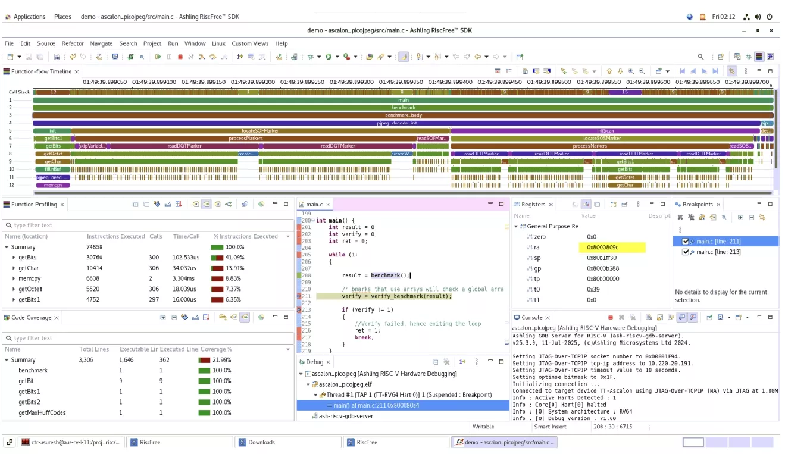Image resolution: width=785 pixels, height=454 pixels.
Task: Click the show legend list icon in timeline
Action: point(509,71)
